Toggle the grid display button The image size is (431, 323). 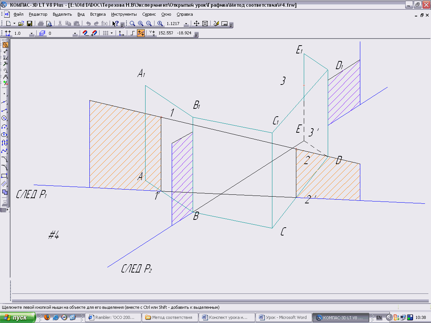coord(106,33)
